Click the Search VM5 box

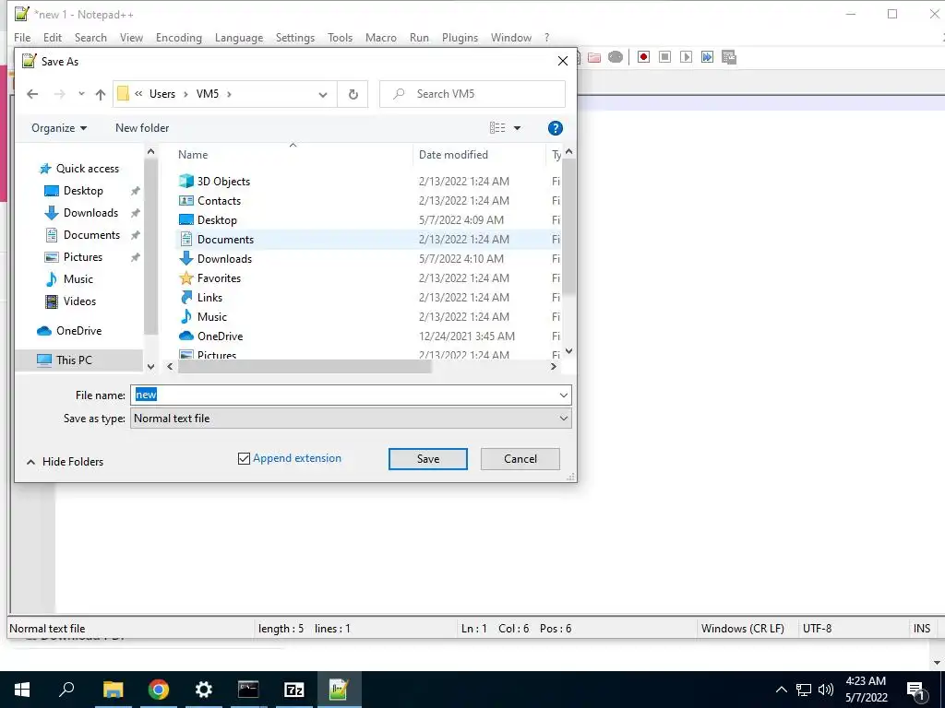472,95
